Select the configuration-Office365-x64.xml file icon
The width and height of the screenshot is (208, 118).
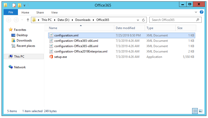tap(51, 41)
